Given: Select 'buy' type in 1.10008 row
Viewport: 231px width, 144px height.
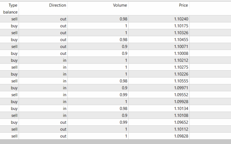Looking at the screenshot, I should 14,53.
